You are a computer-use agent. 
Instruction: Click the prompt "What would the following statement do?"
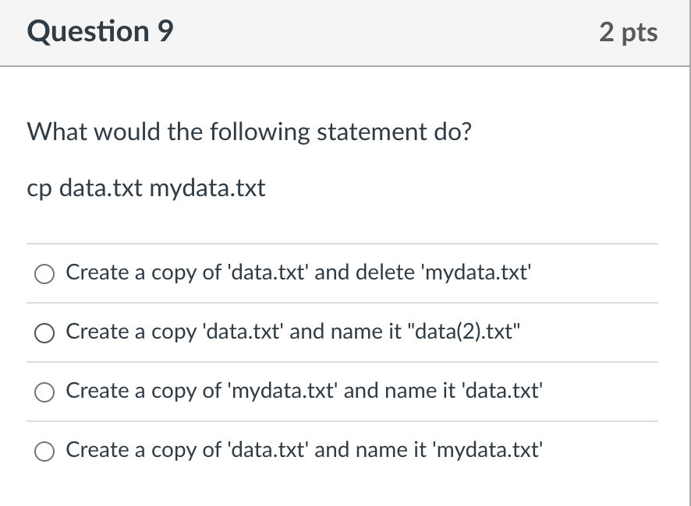click(250, 132)
